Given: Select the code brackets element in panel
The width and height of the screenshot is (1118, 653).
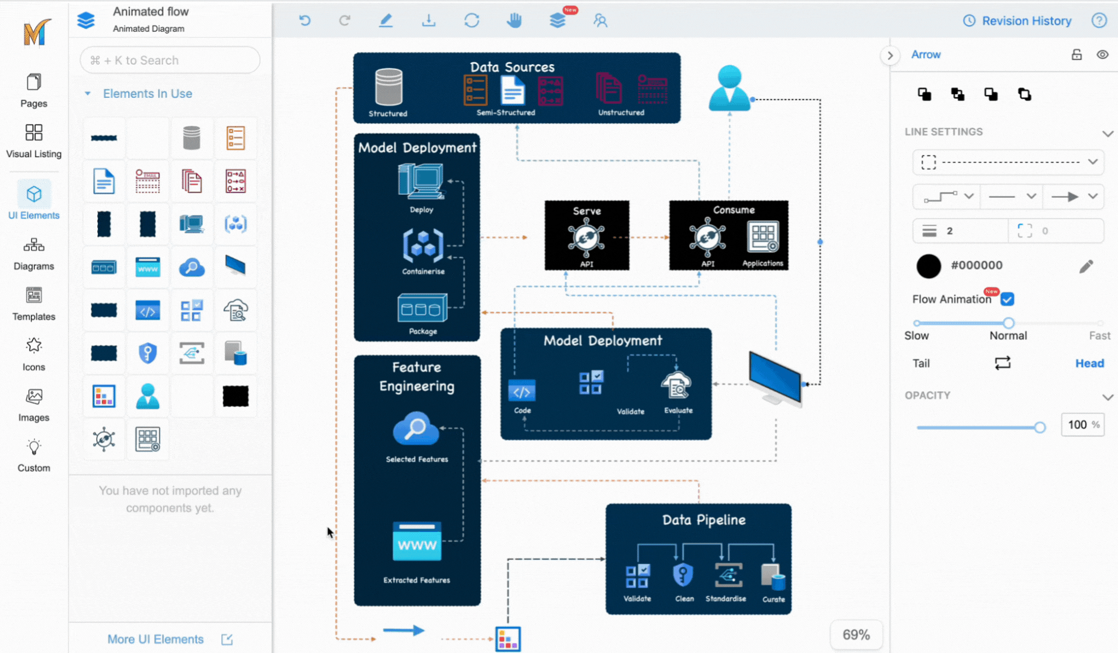Looking at the screenshot, I should pos(147,310).
